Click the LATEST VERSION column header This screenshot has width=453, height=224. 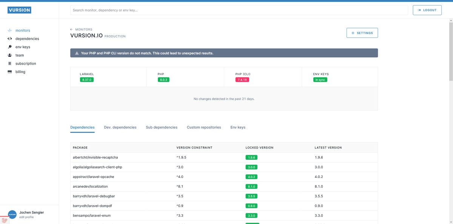[328, 147]
